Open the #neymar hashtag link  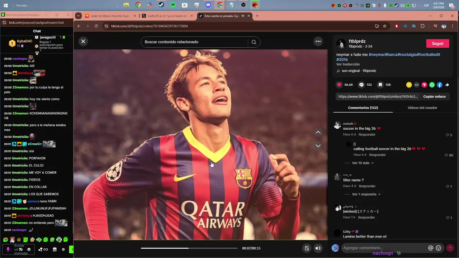[376, 54]
